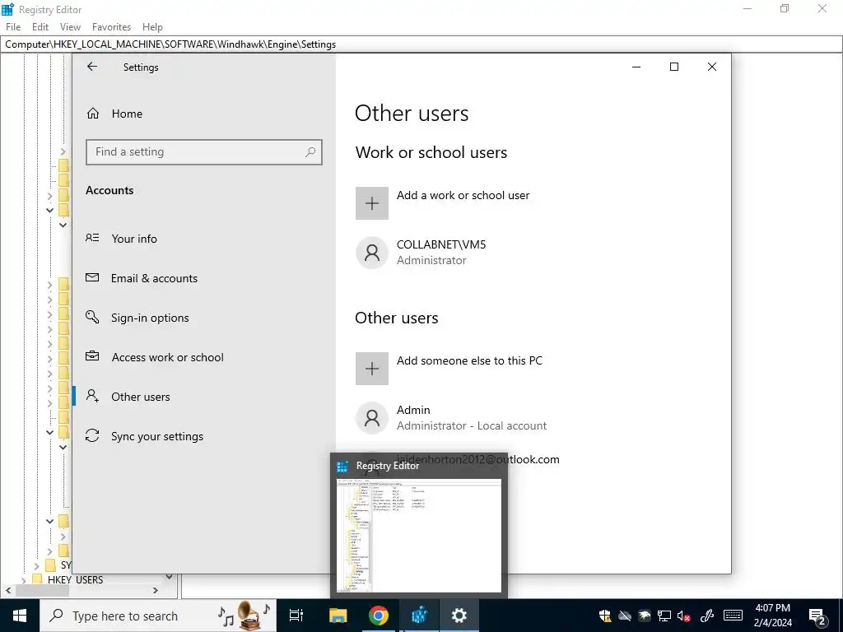The height and width of the screenshot is (632, 843).
Task: Open the Windows Start menu
Action: [x=20, y=616]
